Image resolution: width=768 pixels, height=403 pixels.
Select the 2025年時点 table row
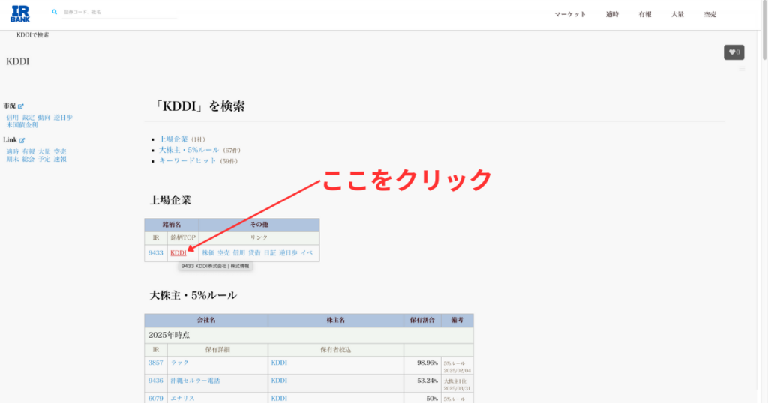pos(309,336)
